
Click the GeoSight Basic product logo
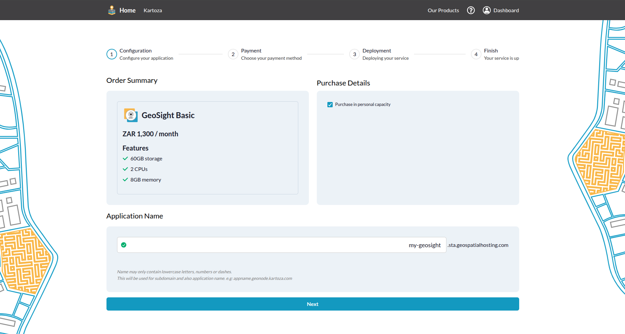[131, 115]
